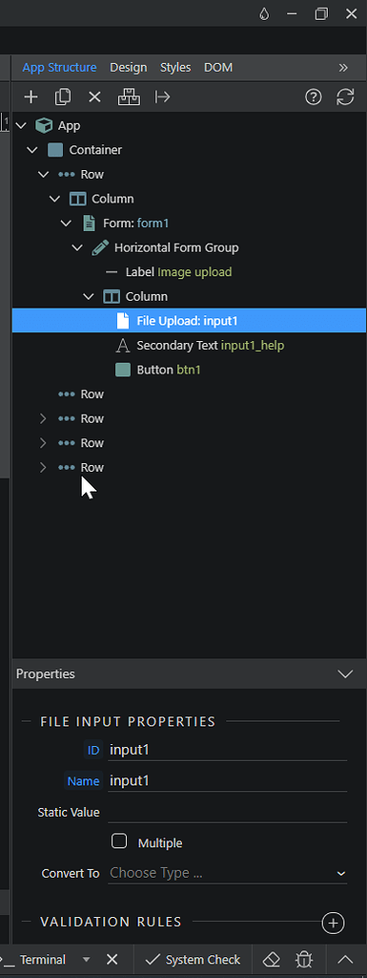Toggle the Multiple checkbox

pos(119,841)
